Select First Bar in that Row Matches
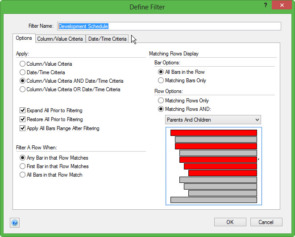295x237 pixels. click(23, 166)
